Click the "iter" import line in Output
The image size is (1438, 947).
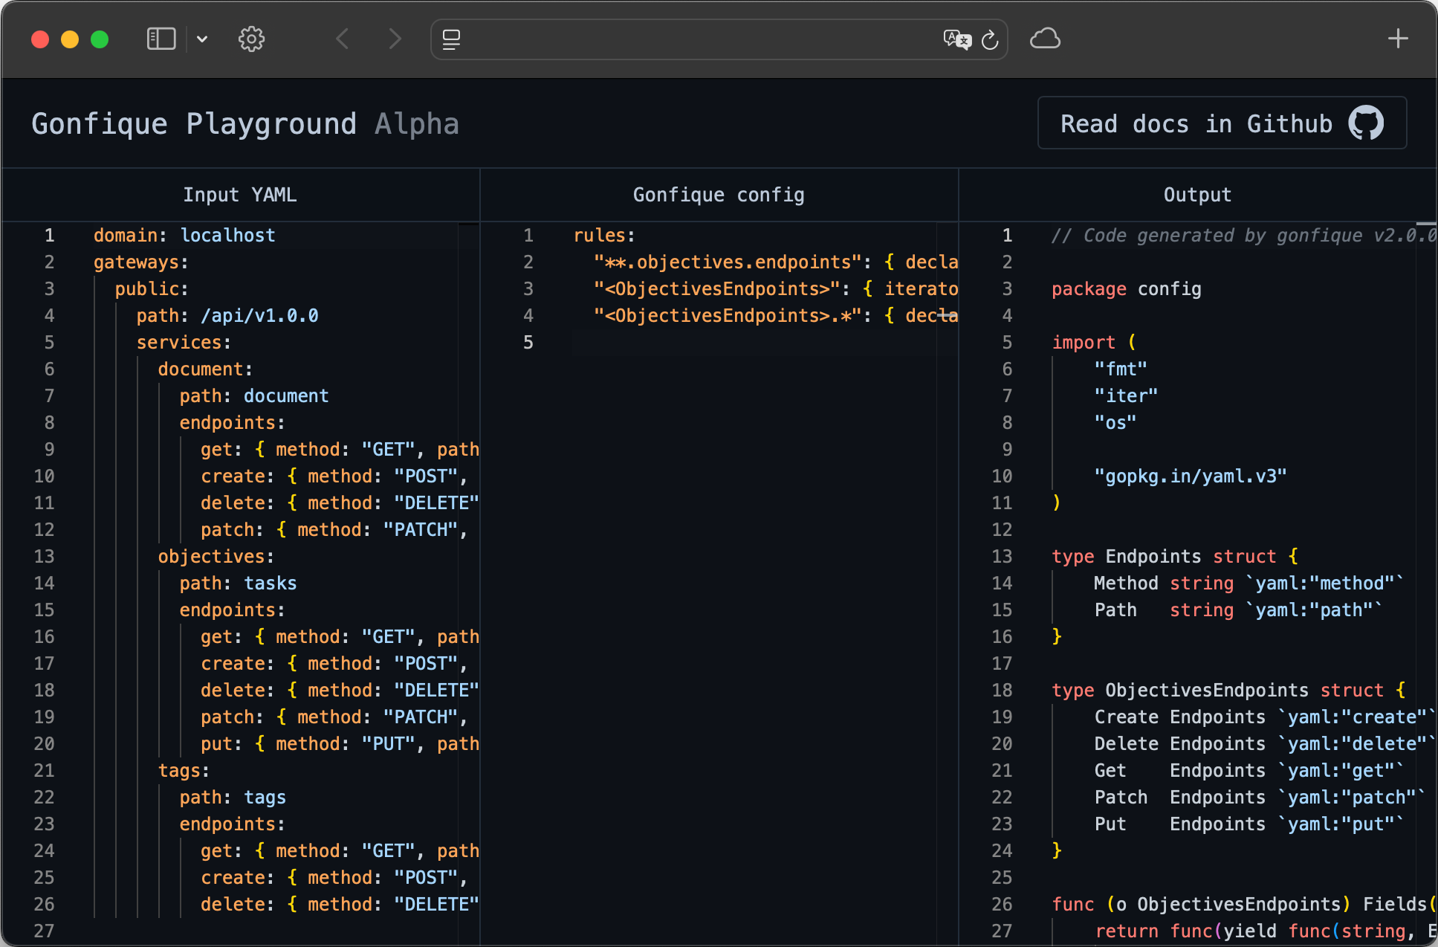coord(1126,395)
